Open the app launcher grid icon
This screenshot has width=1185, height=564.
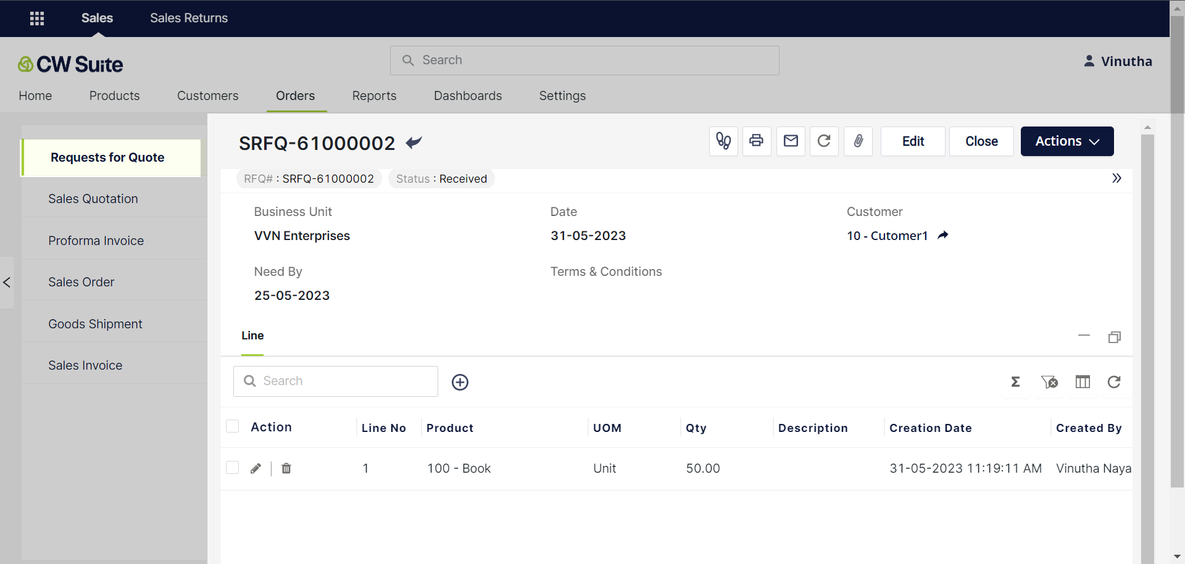click(x=37, y=19)
